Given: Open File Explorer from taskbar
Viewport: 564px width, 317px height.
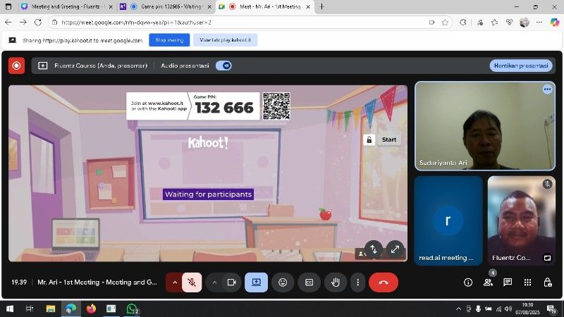Looking at the screenshot, I should (x=50, y=309).
